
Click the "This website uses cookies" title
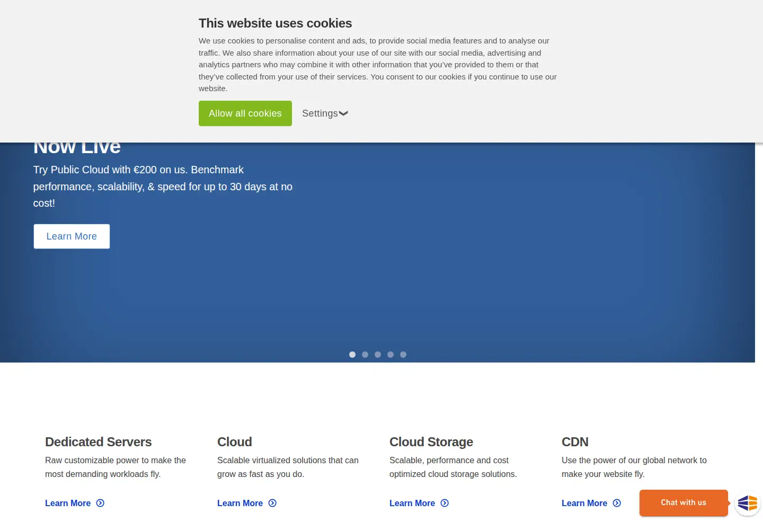tap(276, 23)
